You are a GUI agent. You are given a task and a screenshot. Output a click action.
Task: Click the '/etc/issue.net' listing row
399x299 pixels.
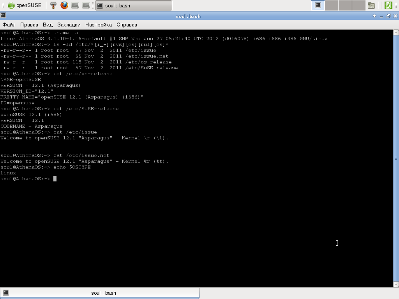pos(84,56)
